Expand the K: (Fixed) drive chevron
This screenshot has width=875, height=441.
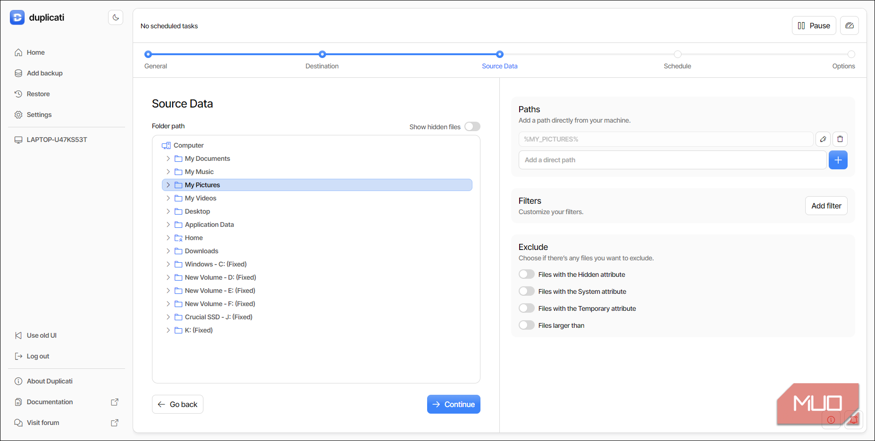pos(168,330)
